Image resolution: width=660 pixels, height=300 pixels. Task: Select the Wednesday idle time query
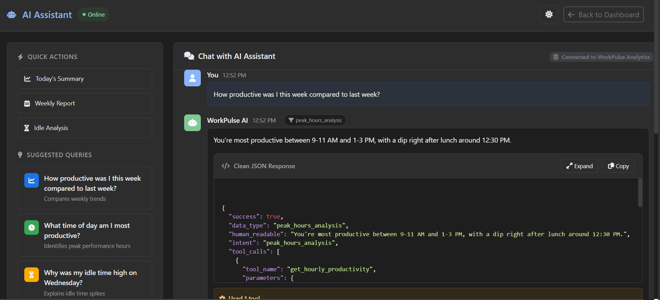click(x=85, y=280)
